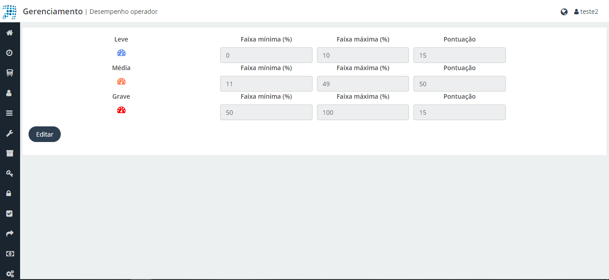The height and width of the screenshot is (280, 609).
Task: Click the share arrow sidebar icon
Action: (x=9, y=233)
